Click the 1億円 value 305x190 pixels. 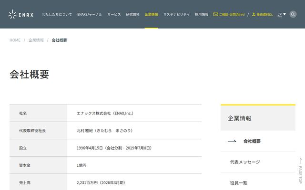81,165
